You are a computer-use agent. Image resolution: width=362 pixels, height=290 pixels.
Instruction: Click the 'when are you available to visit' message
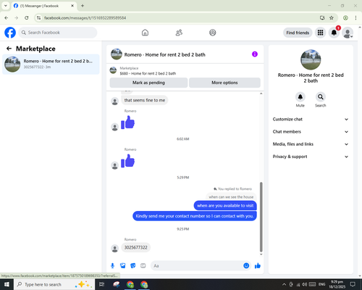click(225, 206)
